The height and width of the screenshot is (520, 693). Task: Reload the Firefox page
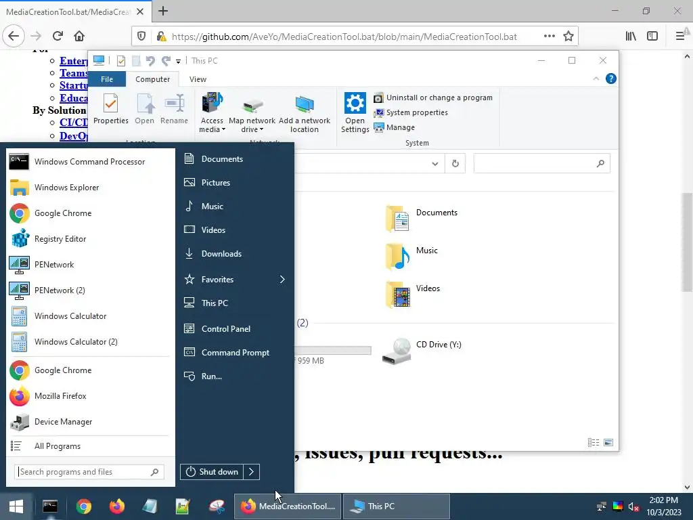58,37
